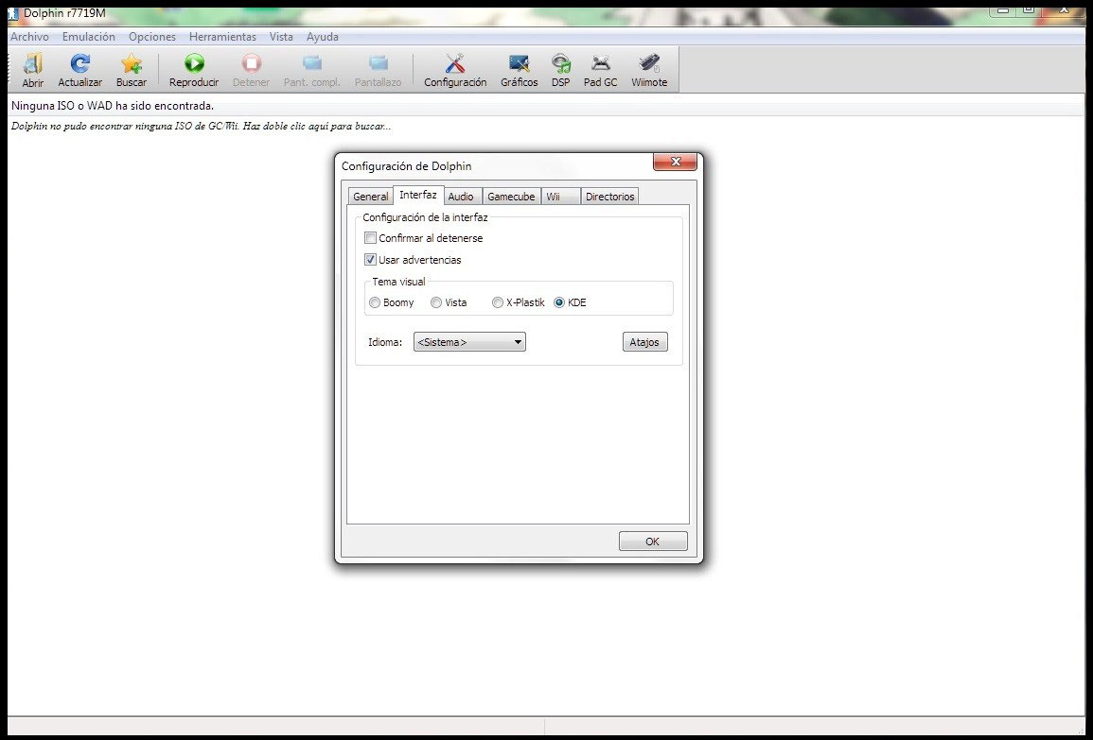
Task: Click the Buscar star icon
Action: (x=131, y=64)
